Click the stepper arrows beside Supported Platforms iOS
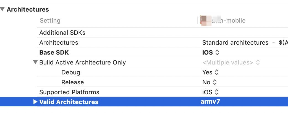 point(217,92)
